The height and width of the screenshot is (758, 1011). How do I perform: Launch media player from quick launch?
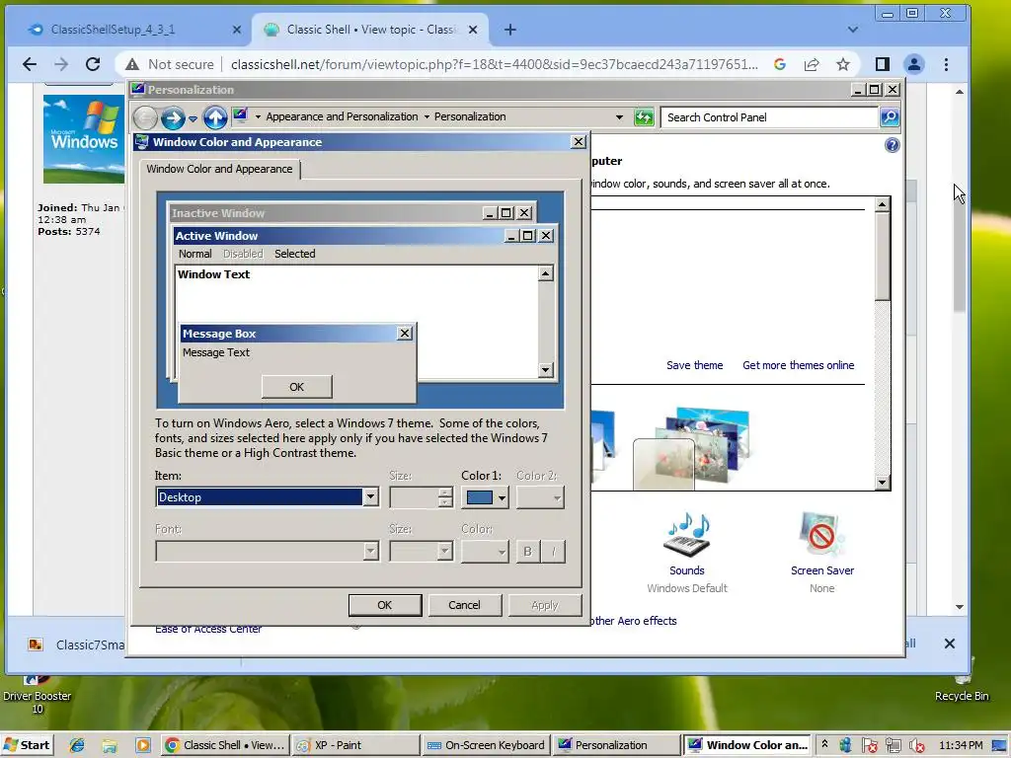pos(142,745)
